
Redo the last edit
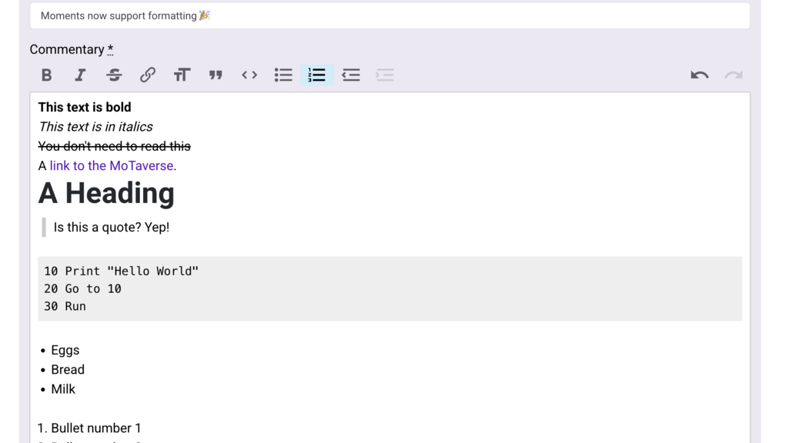click(x=733, y=75)
